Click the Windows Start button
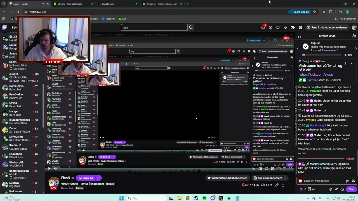Screen dimensions: 358x201 [121, 198]
